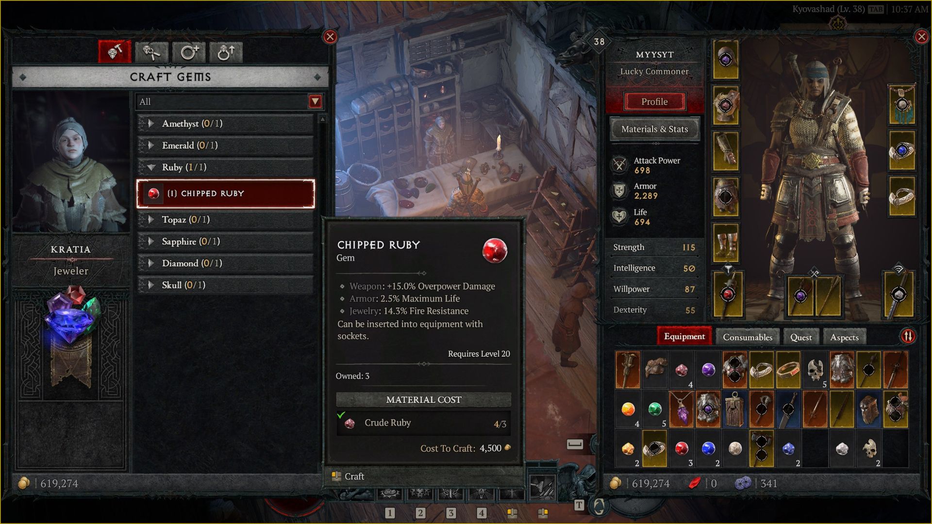This screenshot has height=524, width=932.
Task: Toggle the Materials & Stats panel
Action: (655, 129)
